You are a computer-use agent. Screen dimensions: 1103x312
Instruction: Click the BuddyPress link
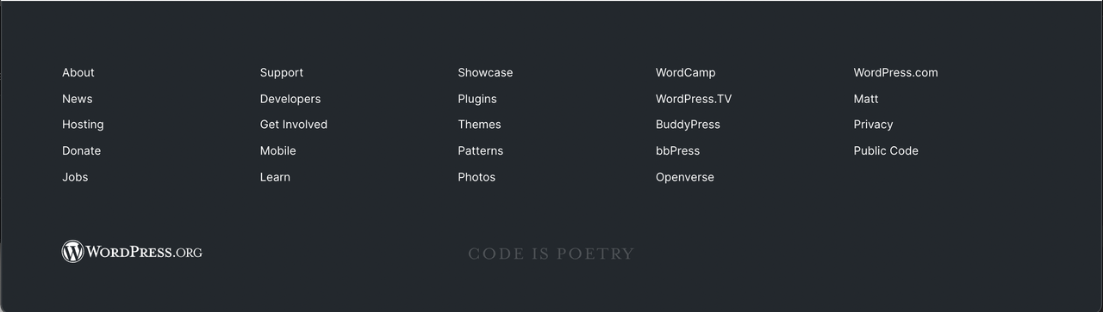coord(688,125)
